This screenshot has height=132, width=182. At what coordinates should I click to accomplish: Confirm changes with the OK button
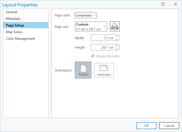point(146,126)
